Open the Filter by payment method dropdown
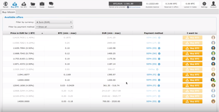The image size is (219, 112). click(54, 27)
